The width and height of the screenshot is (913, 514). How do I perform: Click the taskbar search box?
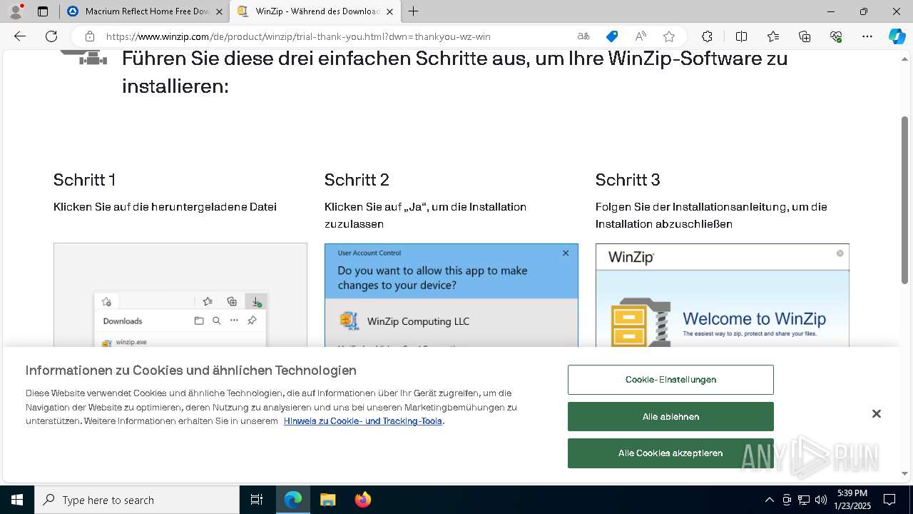tap(137, 500)
